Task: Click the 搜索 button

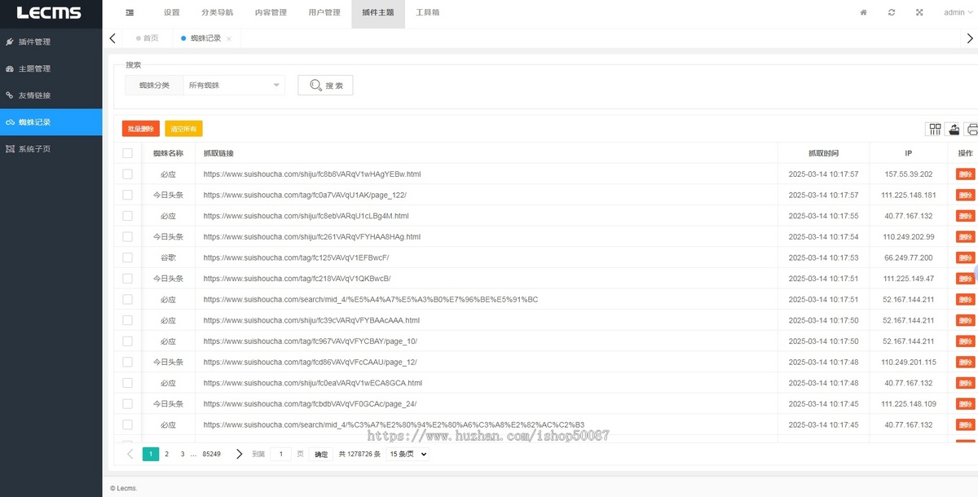Action: pyautogui.click(x=325, y=86)
